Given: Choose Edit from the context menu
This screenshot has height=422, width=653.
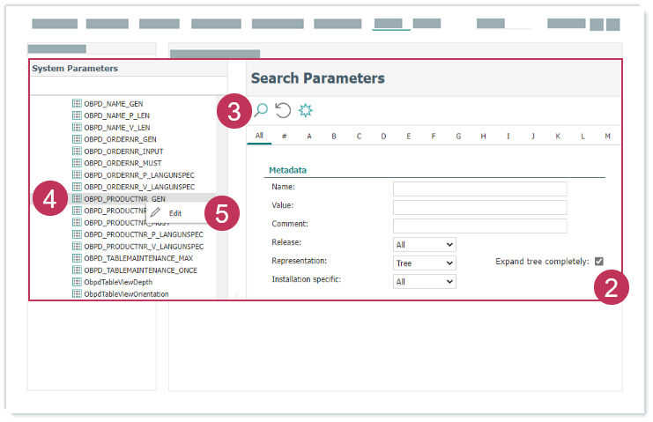Looking at the screenshot, I should click(175, 213).
